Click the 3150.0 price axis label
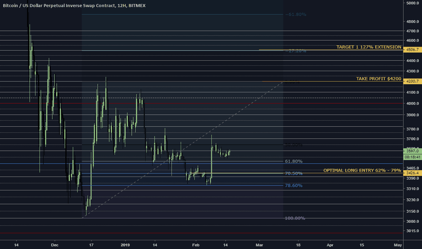Screen dimensions: 422x249 (x=412, y=211)
